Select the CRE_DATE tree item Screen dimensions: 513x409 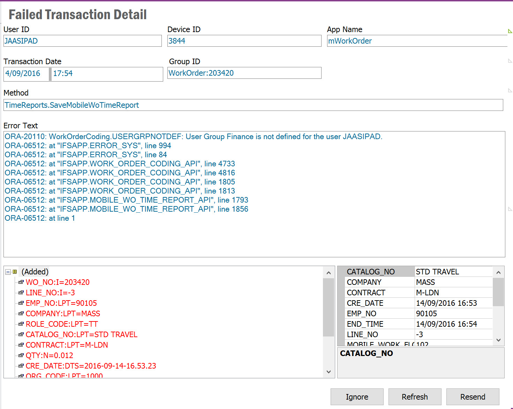coord(91,366)
